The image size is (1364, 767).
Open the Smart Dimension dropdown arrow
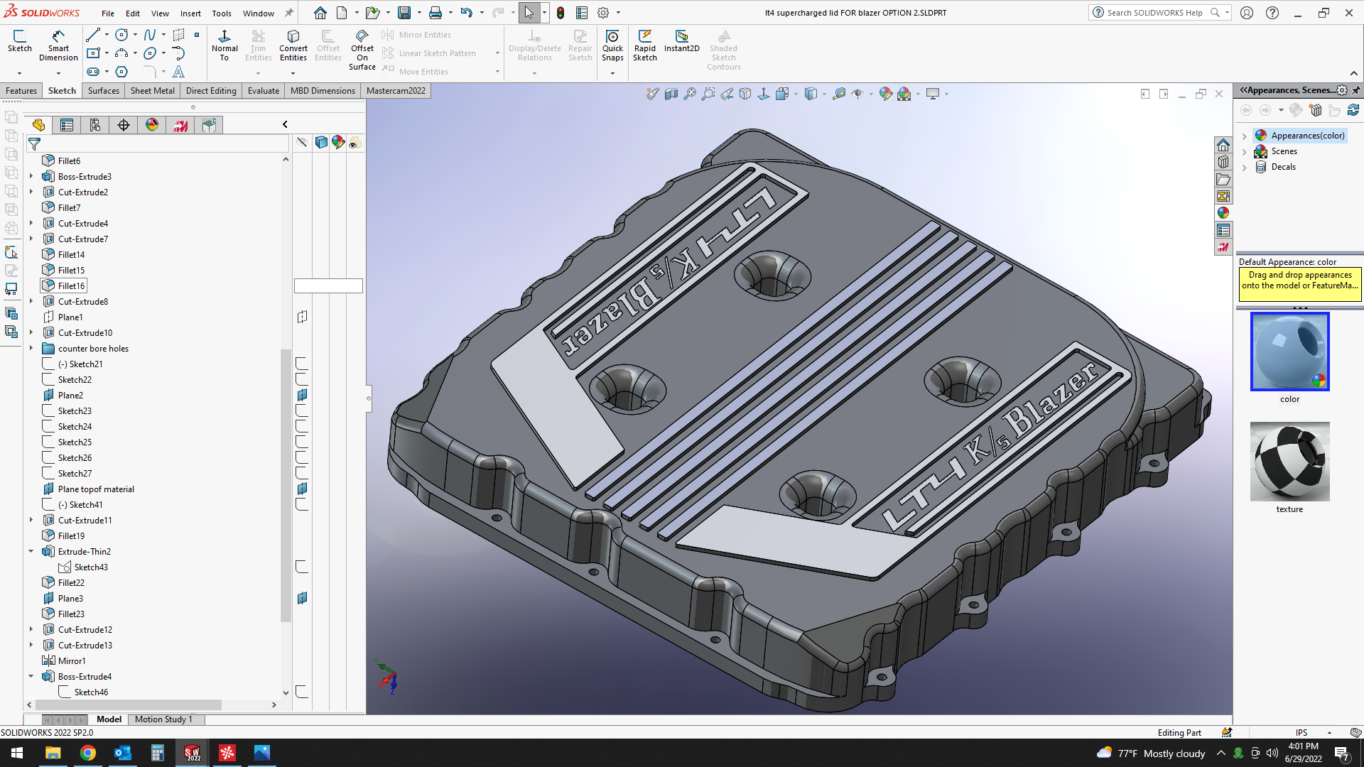pyautogui.click(x=58, y=73)
